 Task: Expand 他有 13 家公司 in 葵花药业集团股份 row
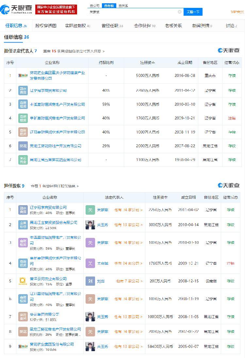click(x=128, y=347)
